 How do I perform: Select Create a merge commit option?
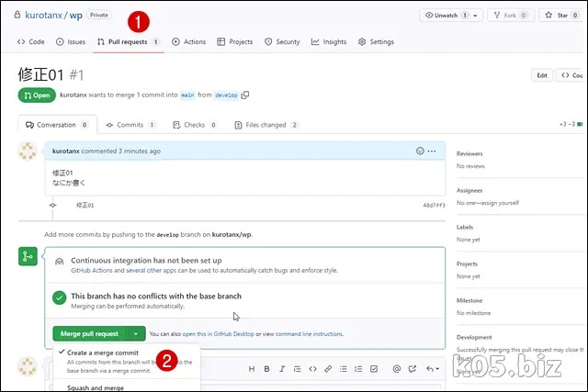point(127,362)
